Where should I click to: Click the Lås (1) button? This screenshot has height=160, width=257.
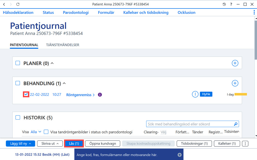coord(74,144)
